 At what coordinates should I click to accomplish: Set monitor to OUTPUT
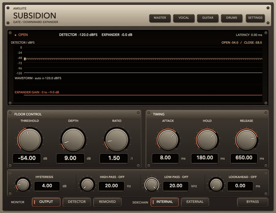click(x=46, y=202)
